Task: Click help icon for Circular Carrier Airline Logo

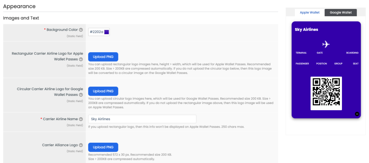Action: [x=81, y=95]
